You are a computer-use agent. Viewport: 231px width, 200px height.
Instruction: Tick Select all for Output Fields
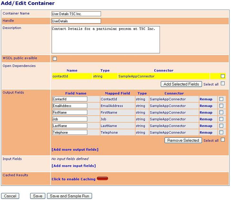click(x=223, y=140)
